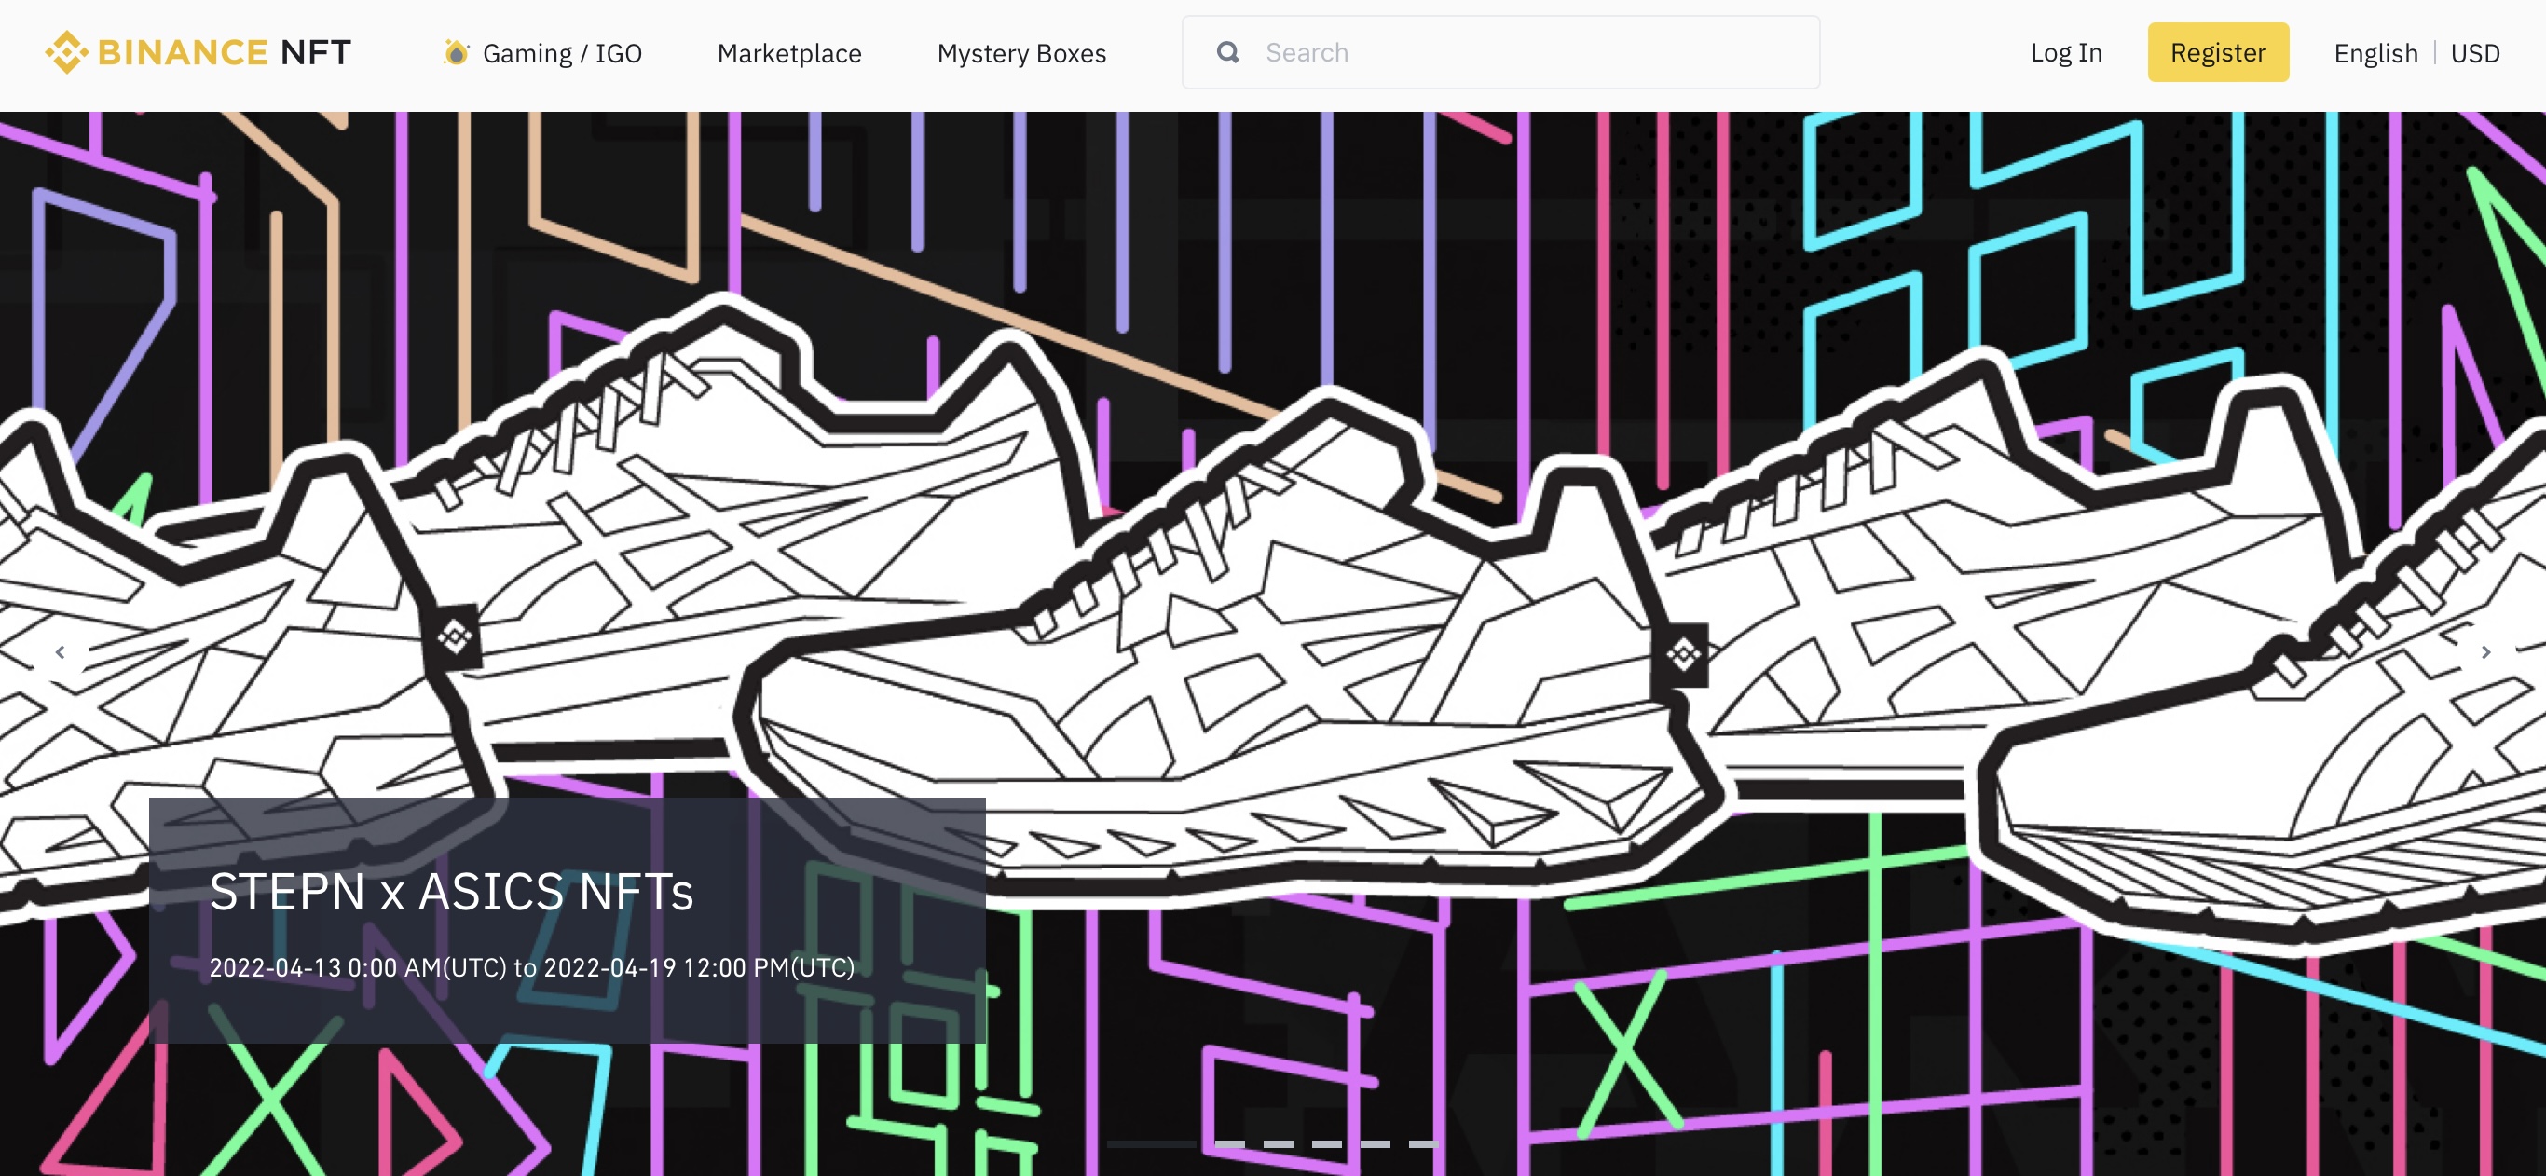Image resolution: width=2546 pixels, height=1176 pixels.
Task: Click the search magnifier icon
Action: (1227, 52)
